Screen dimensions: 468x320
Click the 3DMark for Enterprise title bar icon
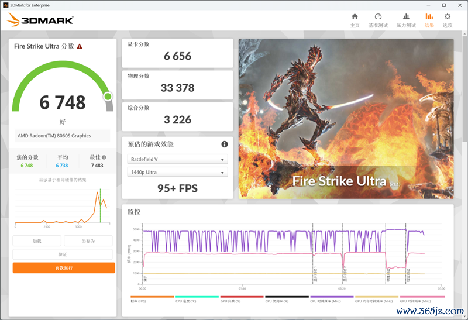click(x=5, y=5)
